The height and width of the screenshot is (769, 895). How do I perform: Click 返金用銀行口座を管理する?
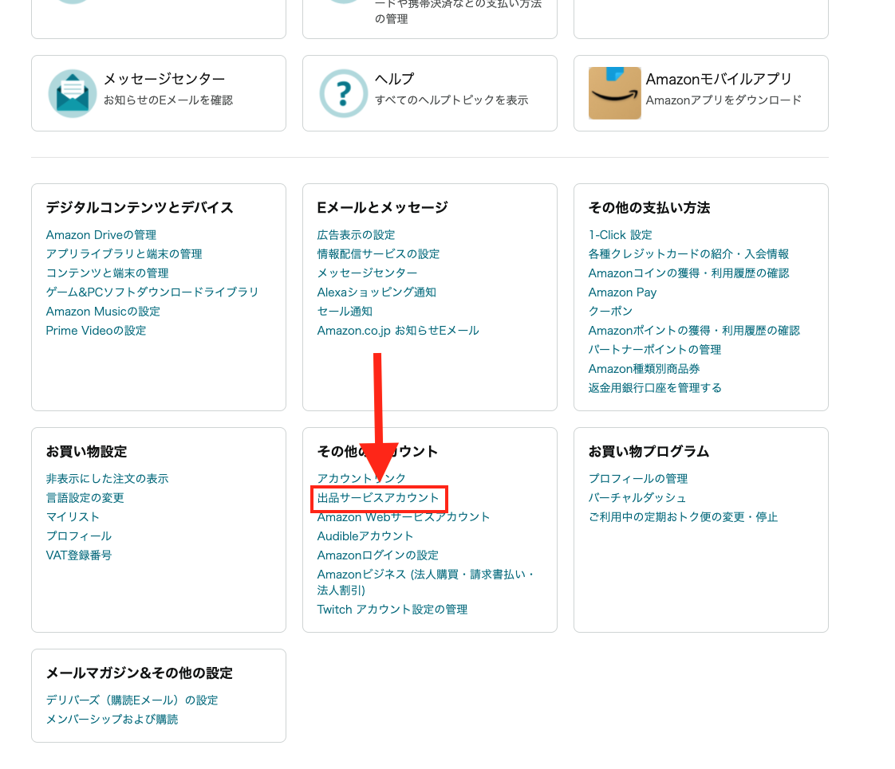(x=653, y=387)
